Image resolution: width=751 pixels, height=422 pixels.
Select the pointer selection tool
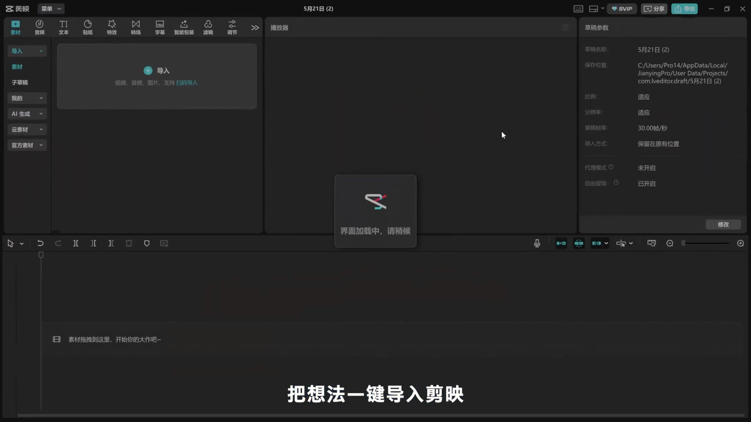(x=10, y=243)
